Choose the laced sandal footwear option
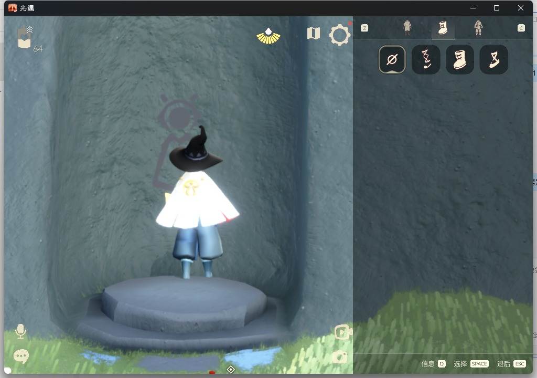This screenshot has width=537, height=378. coord(426,60)
